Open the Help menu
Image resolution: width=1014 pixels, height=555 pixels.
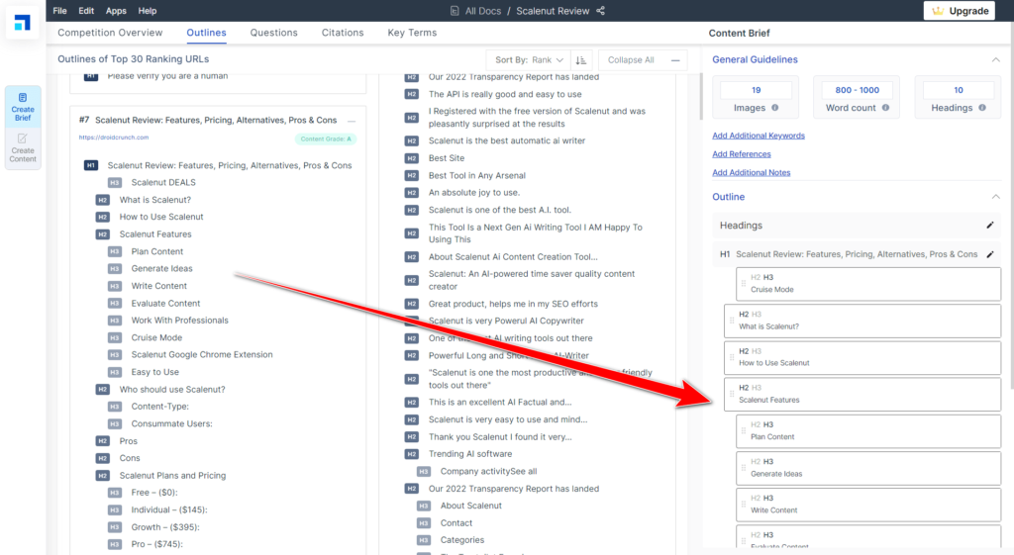point(148,10)
